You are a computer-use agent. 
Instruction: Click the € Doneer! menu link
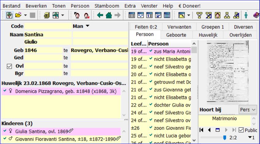click(189, 6)
